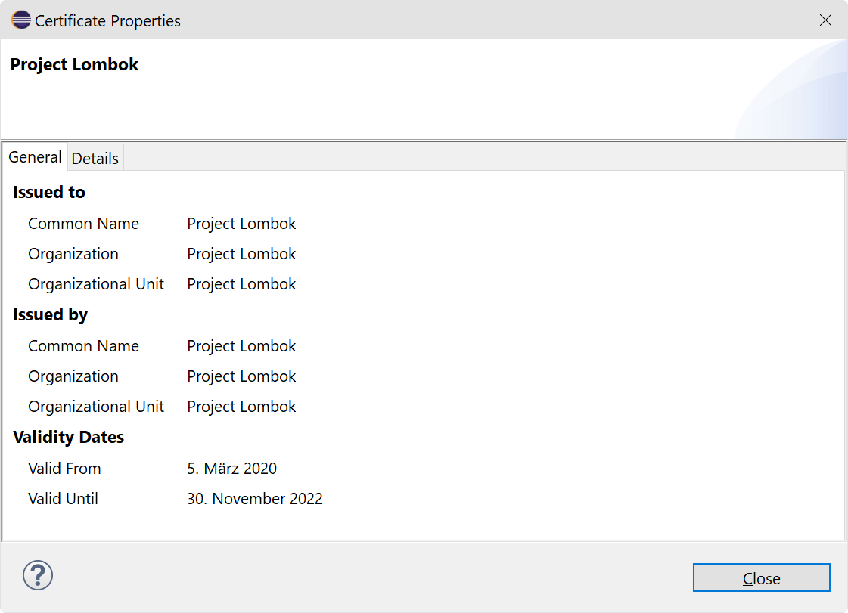Image resolution: width=848 pixels, height=613 pixels.
Task: Select the Common Name row under Issued to
Action: (x=83, y=224)
